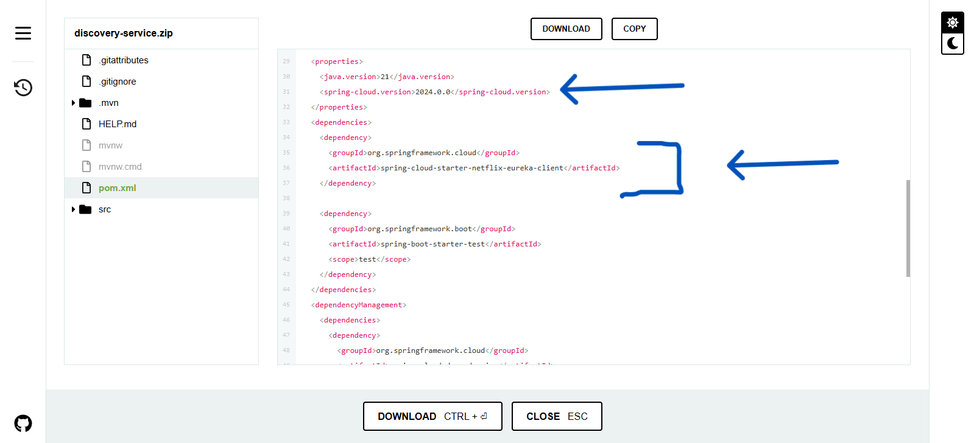Viewport: 974px width, 443px height.
Task: Select the src folder label
Action: click(105, 209)
